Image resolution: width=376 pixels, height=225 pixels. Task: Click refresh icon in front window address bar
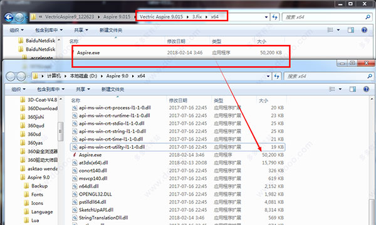pos(277,76)
